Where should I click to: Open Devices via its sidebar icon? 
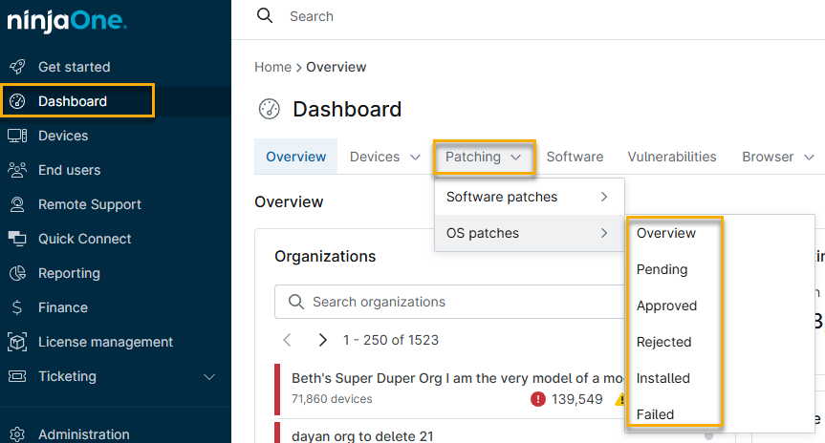17,136
